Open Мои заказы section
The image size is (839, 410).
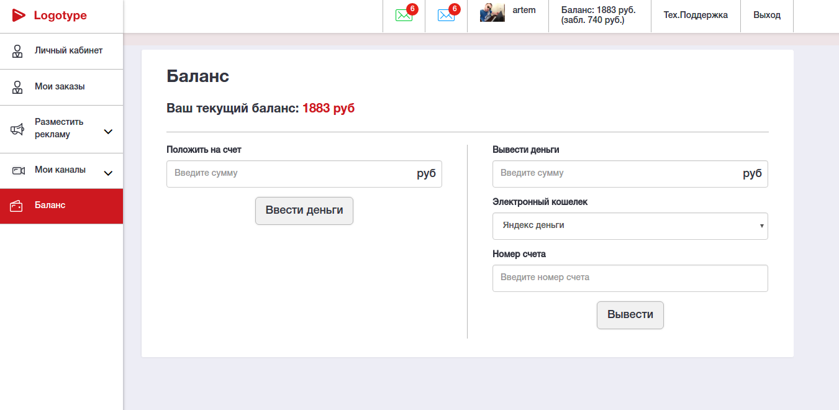[61, 87]
